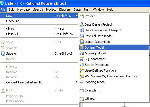Select Project... in New submenu

pyautogui.click(x=114, y=16)
